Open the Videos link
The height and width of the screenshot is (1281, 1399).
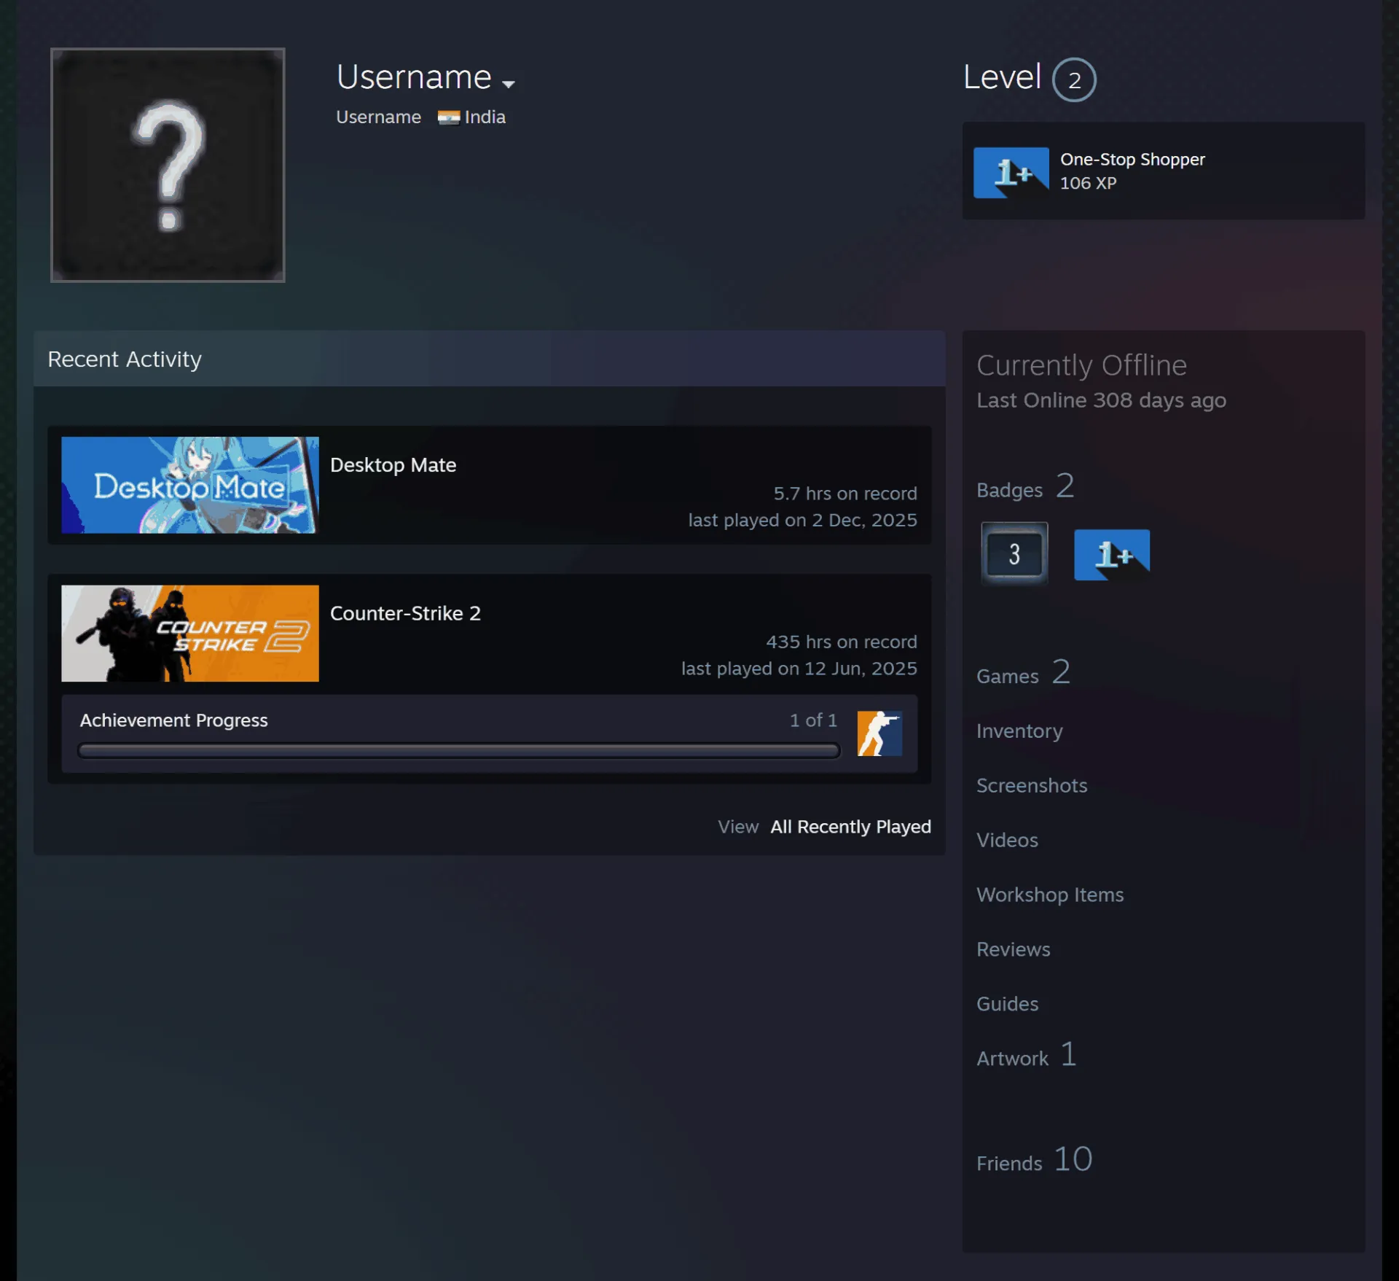(1007, 840)
